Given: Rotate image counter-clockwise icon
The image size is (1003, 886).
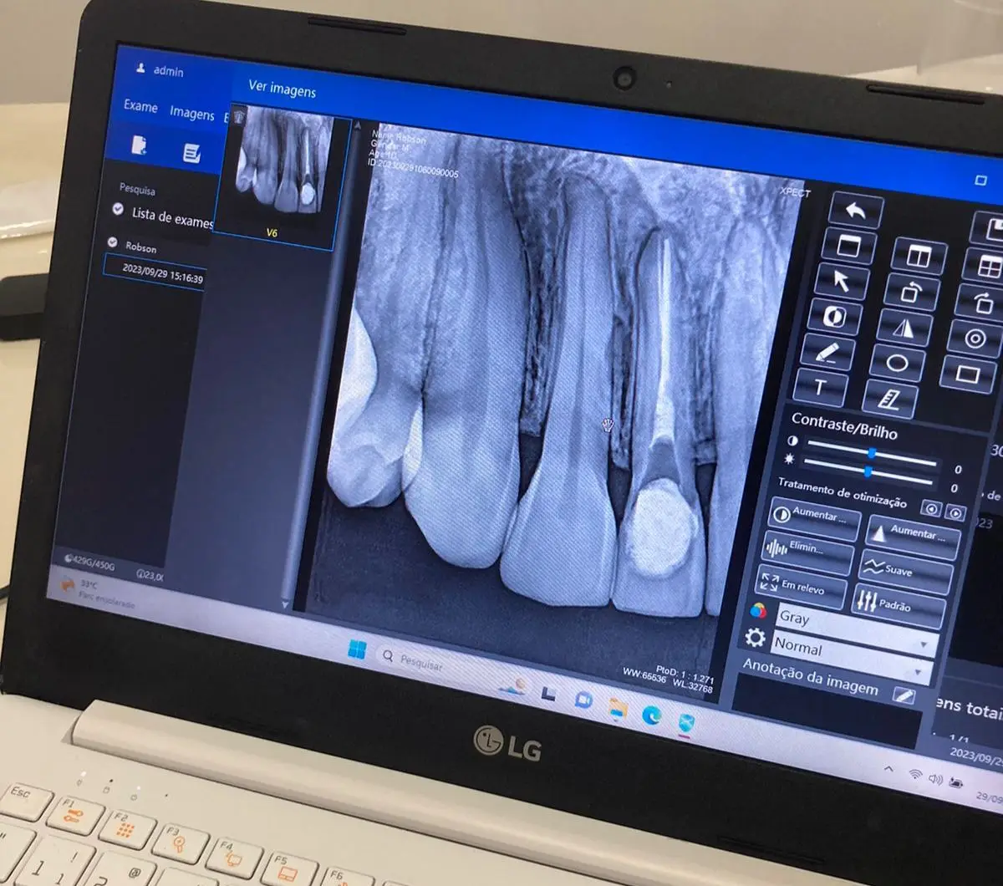Looking at the screenshot, I should (912, 293).
